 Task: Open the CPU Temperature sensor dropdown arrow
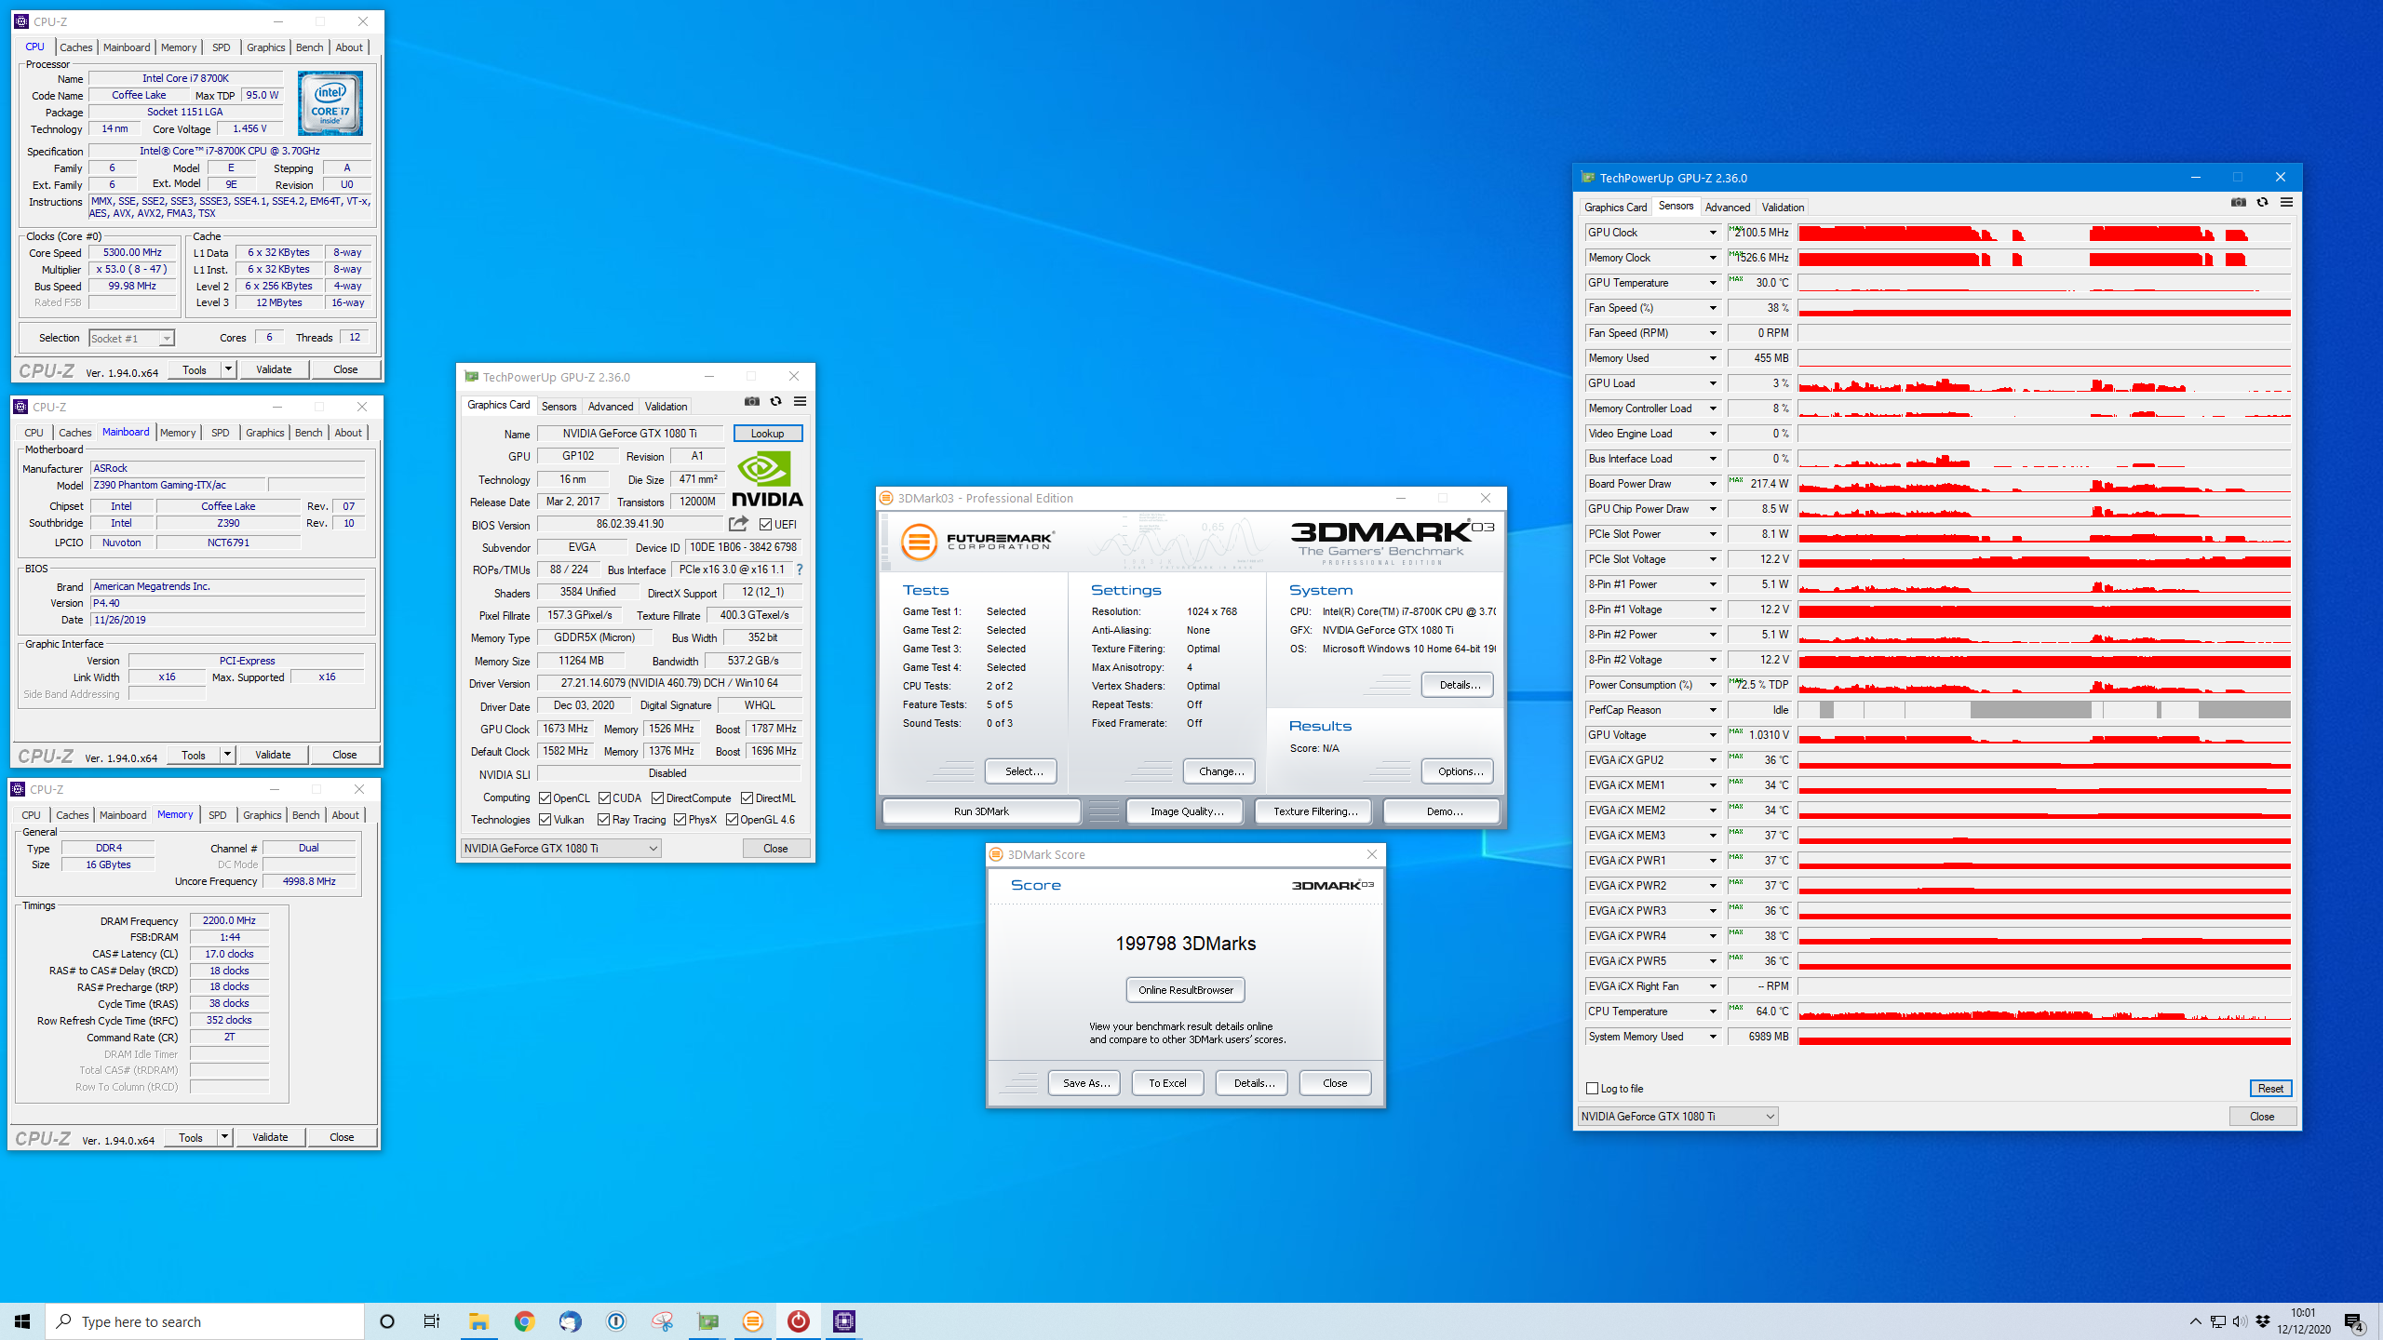[x=1713, y=1012]
